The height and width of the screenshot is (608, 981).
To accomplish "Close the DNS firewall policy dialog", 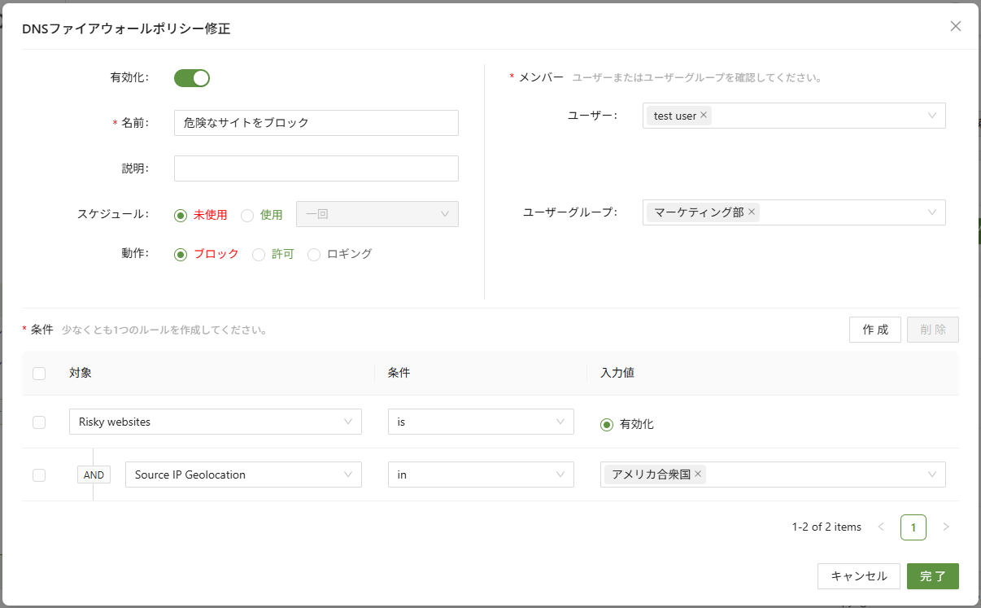I will click(x=956, y=26).
